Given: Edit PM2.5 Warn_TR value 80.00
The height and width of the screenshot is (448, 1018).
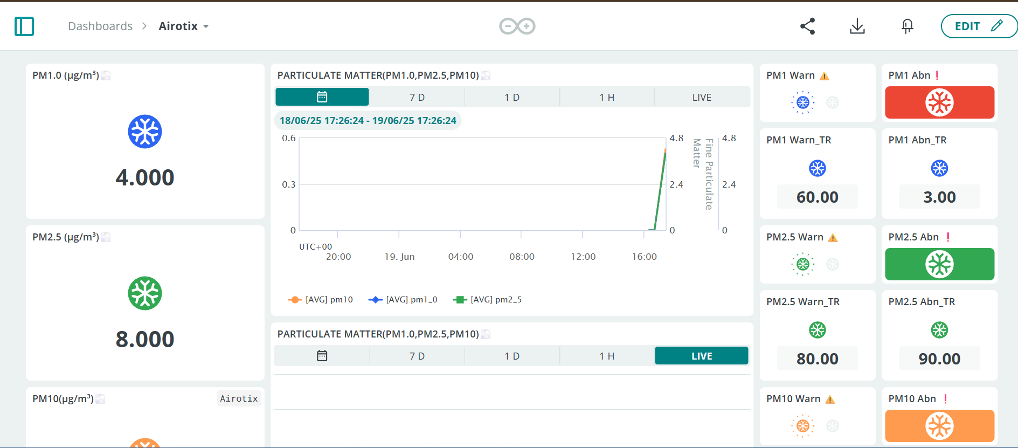Looking at the screenshot, I should pos(818,359).
